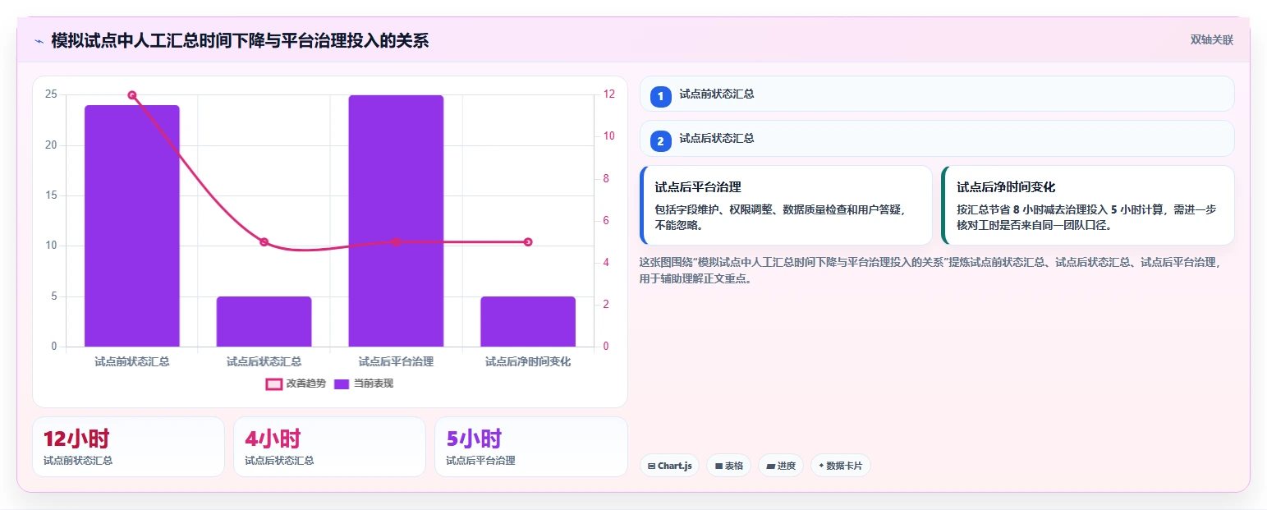Screen dimensions: 1267x510
Task: Click the x-axis label 试点后净时间变化
Action: (528, 361)
